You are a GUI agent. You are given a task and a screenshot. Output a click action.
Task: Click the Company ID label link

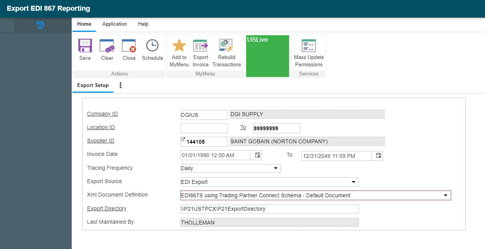102,114
